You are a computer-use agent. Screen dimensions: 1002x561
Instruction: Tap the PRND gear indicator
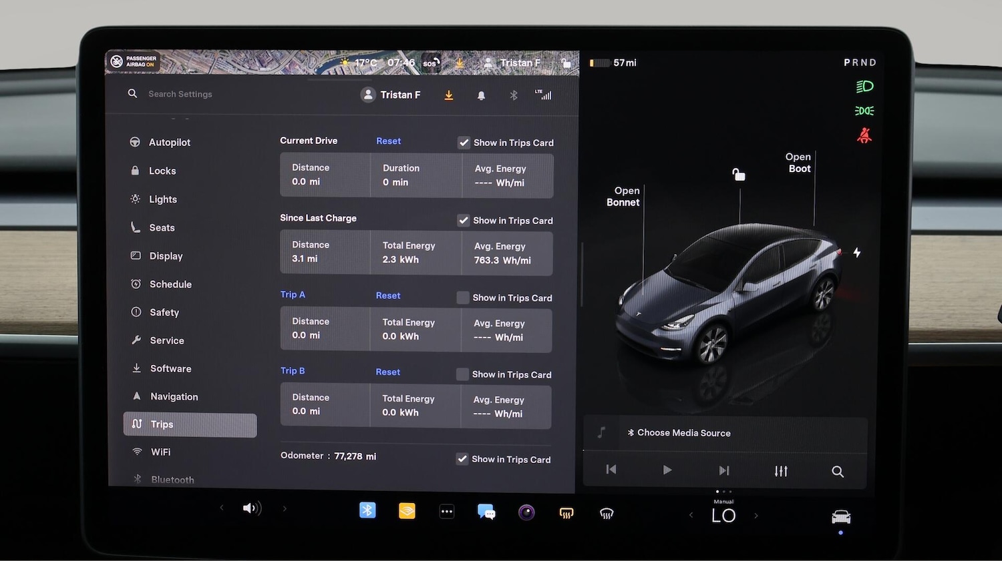[860, 63]
